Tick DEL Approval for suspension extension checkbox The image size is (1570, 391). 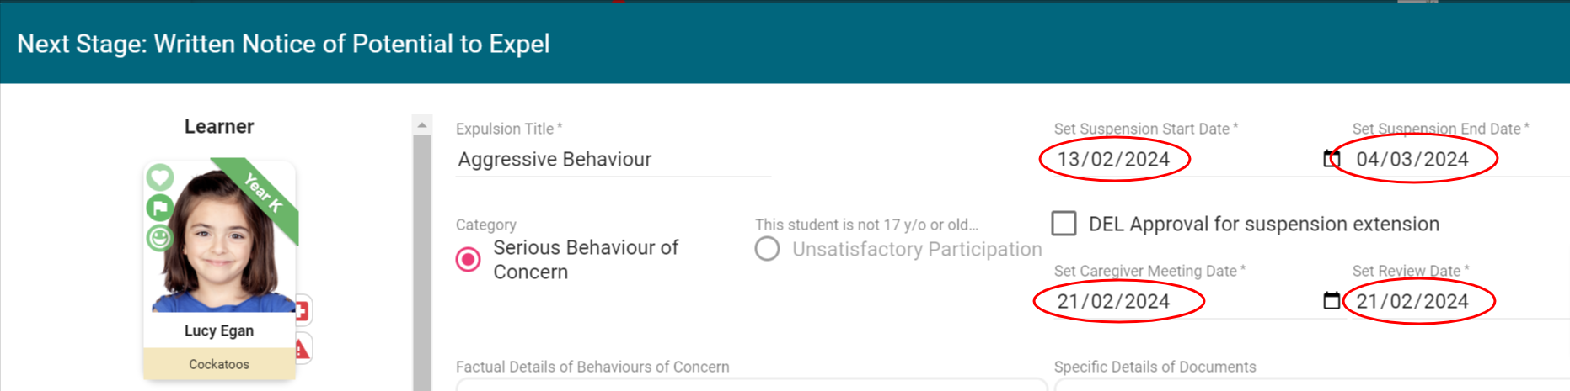(x=1064, y=224)
